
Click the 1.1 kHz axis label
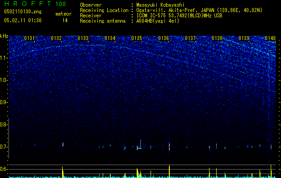(4, 58)
